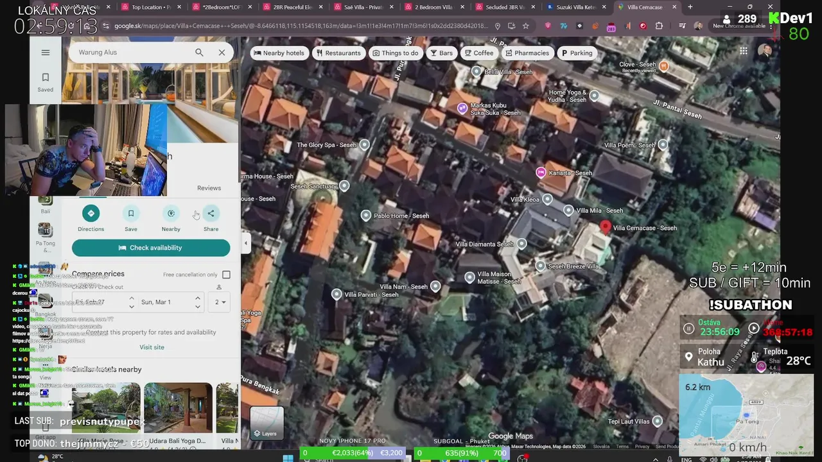Select the Parking chip

(x=576, y=53)
